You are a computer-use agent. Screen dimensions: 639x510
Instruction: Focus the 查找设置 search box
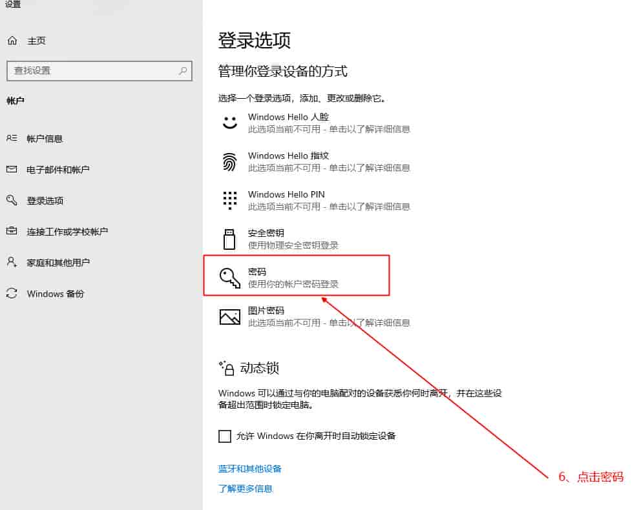[99, 71]
